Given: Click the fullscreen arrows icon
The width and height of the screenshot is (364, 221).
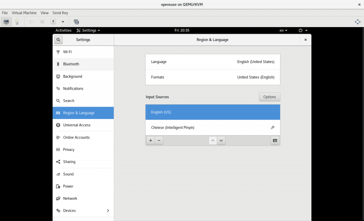Looking at the screenshot, I should point(357,22).
